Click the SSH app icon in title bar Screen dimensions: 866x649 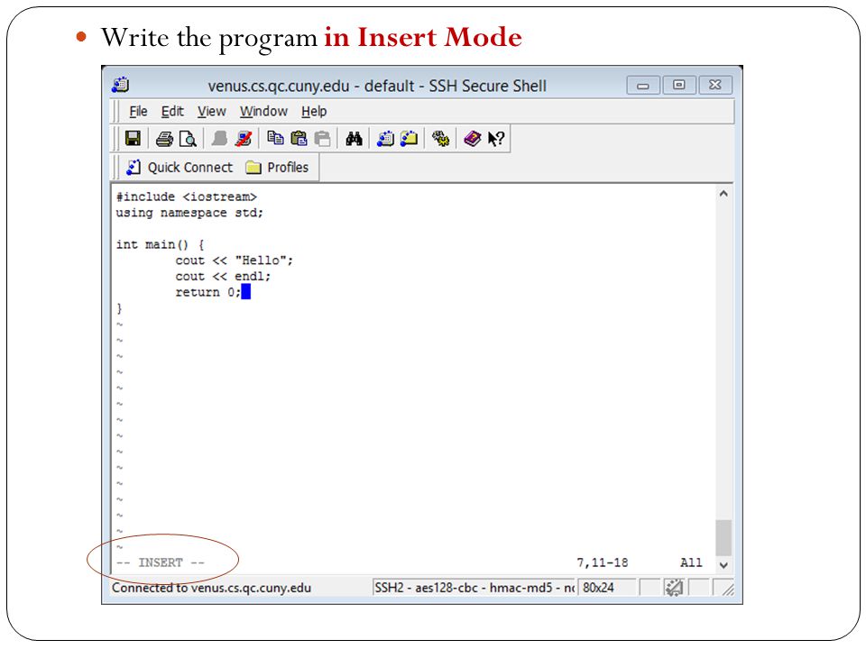point(120,85)
